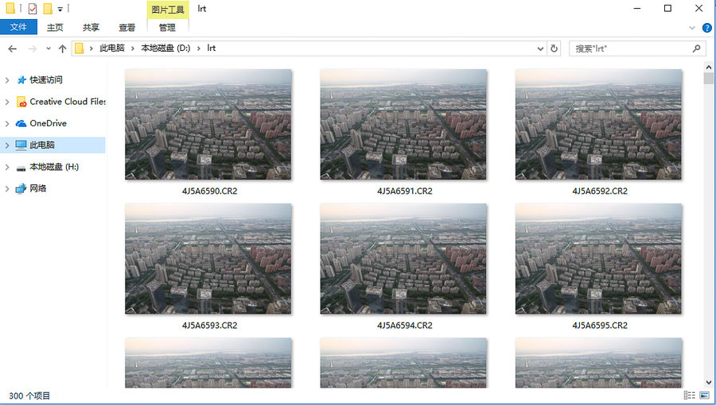Select lrt folder in address path
Viewport: 716px width, 405px height.
[x=211, y=48]
